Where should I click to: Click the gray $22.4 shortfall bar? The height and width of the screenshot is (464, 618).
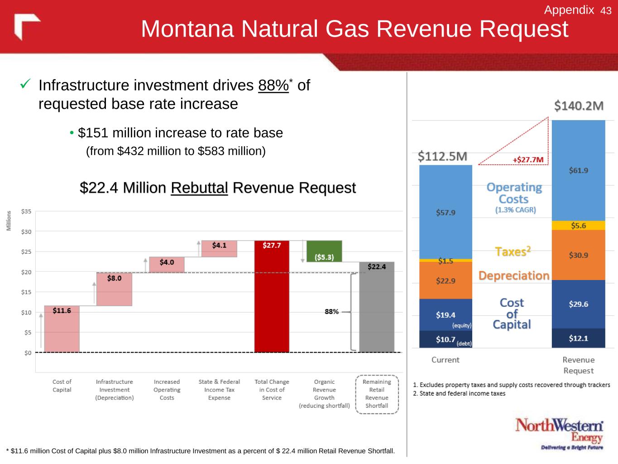pyautogui.click(x=377, y=308)
